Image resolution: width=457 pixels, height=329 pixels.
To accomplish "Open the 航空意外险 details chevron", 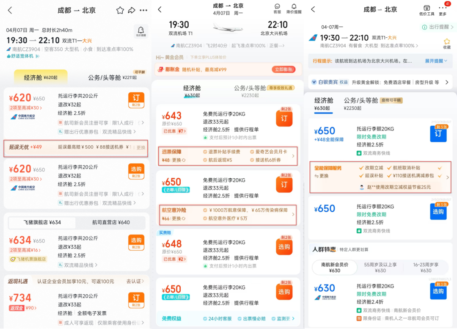I will (293, 214).
